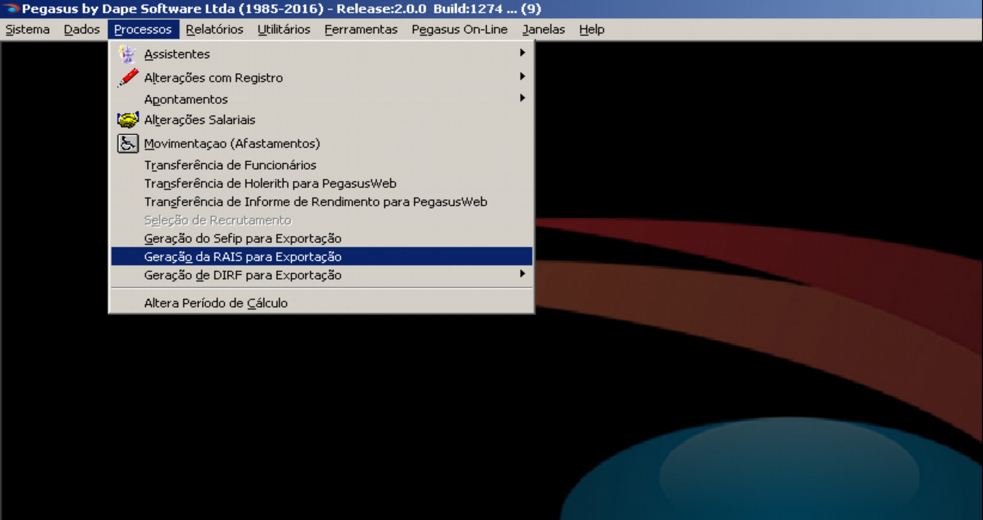
Task: Open the Ferramentas menu
Action: [361, 29]
